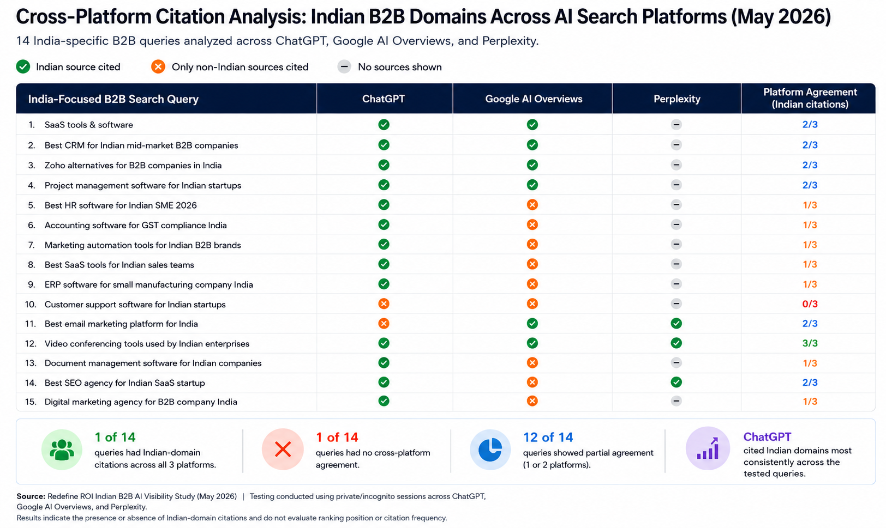Screen dimensions: 886x528
Task: Click 'Best HR software for Indian SME 2026'
Action: click(x=121, y=205)
